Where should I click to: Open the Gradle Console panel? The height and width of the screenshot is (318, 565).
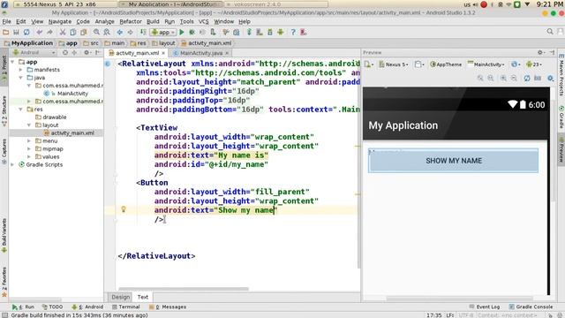click(x=531, y=307)
